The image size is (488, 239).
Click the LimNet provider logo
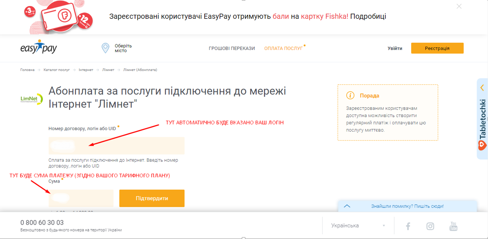click(32, 98)
